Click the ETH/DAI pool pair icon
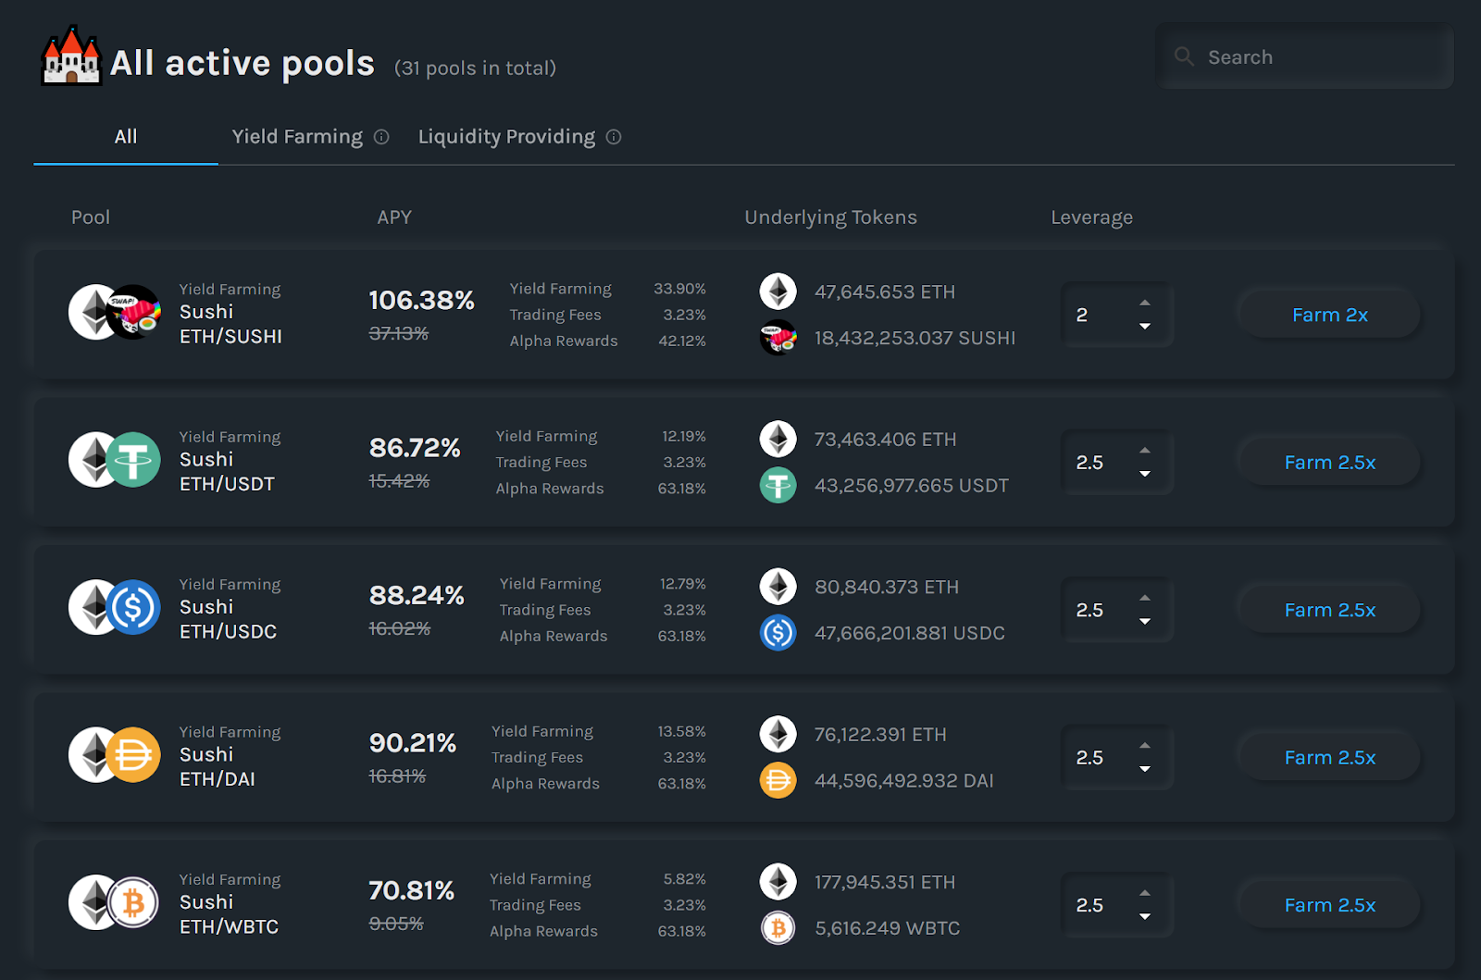This screenshot has width=1481, height=980. 115,755
